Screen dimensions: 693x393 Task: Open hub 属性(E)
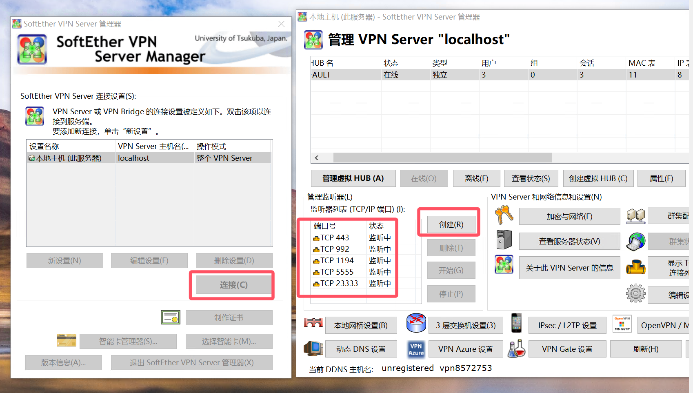(x=661, y=178)
